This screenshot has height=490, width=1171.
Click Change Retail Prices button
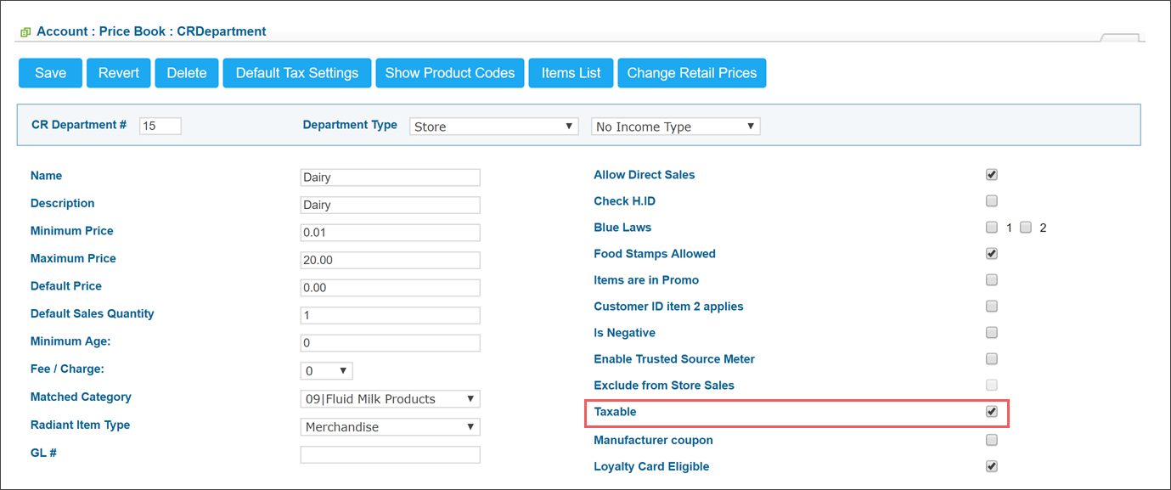point(692,73)
